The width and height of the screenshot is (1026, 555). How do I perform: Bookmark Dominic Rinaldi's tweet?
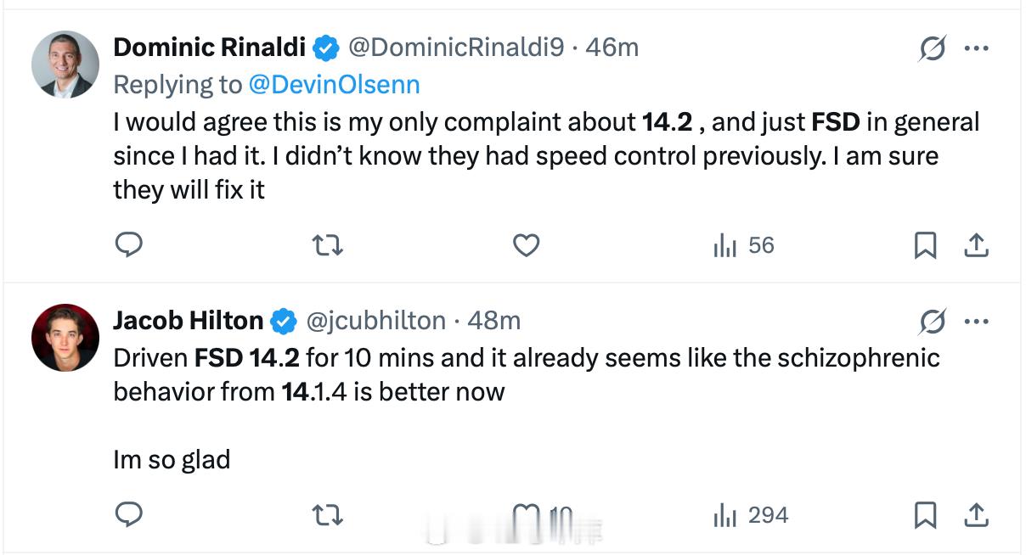point(925,245)
